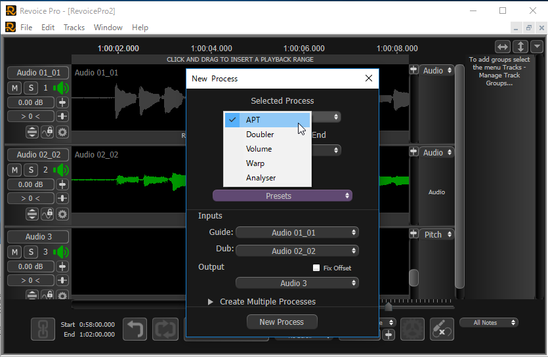Viewport: 548px width, 357px height.
Task: Click plus icon beside Pitch view dropdown
Action: [413, 234]
